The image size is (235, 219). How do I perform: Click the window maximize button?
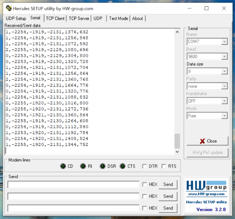[206, 8]
